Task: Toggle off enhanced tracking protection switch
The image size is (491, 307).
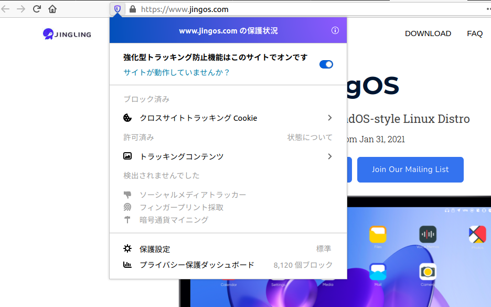Action: click(326, 64)
